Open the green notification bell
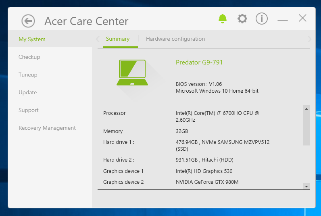 [223, 19]
